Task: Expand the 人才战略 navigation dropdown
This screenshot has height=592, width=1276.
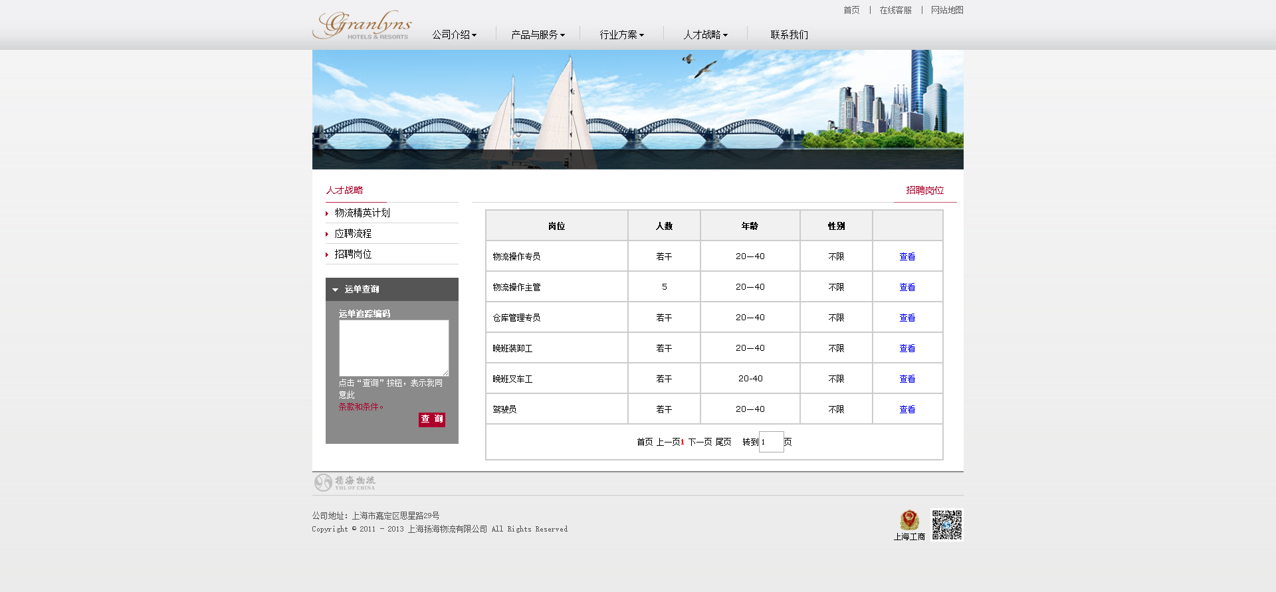Action: pos(705,35)
